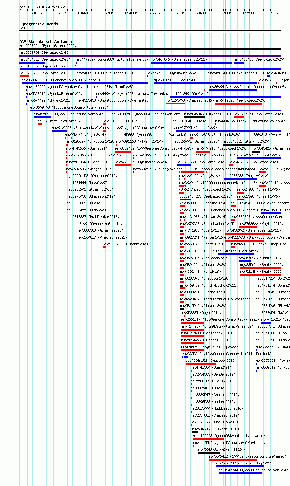Click the DGV Structural Variants track title
This screenshot has height=486, width=290.
click(x=46, y=42)
